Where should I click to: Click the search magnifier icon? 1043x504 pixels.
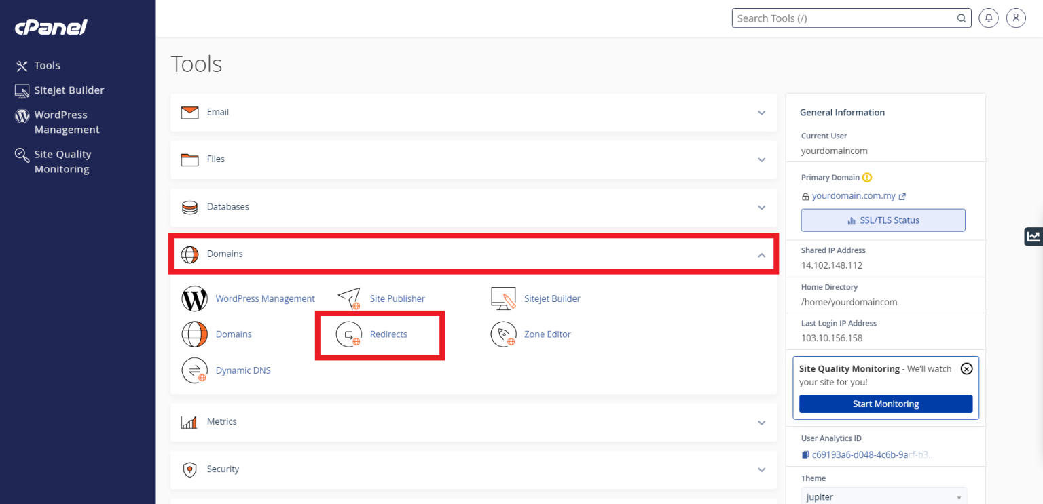click(962, 18)
